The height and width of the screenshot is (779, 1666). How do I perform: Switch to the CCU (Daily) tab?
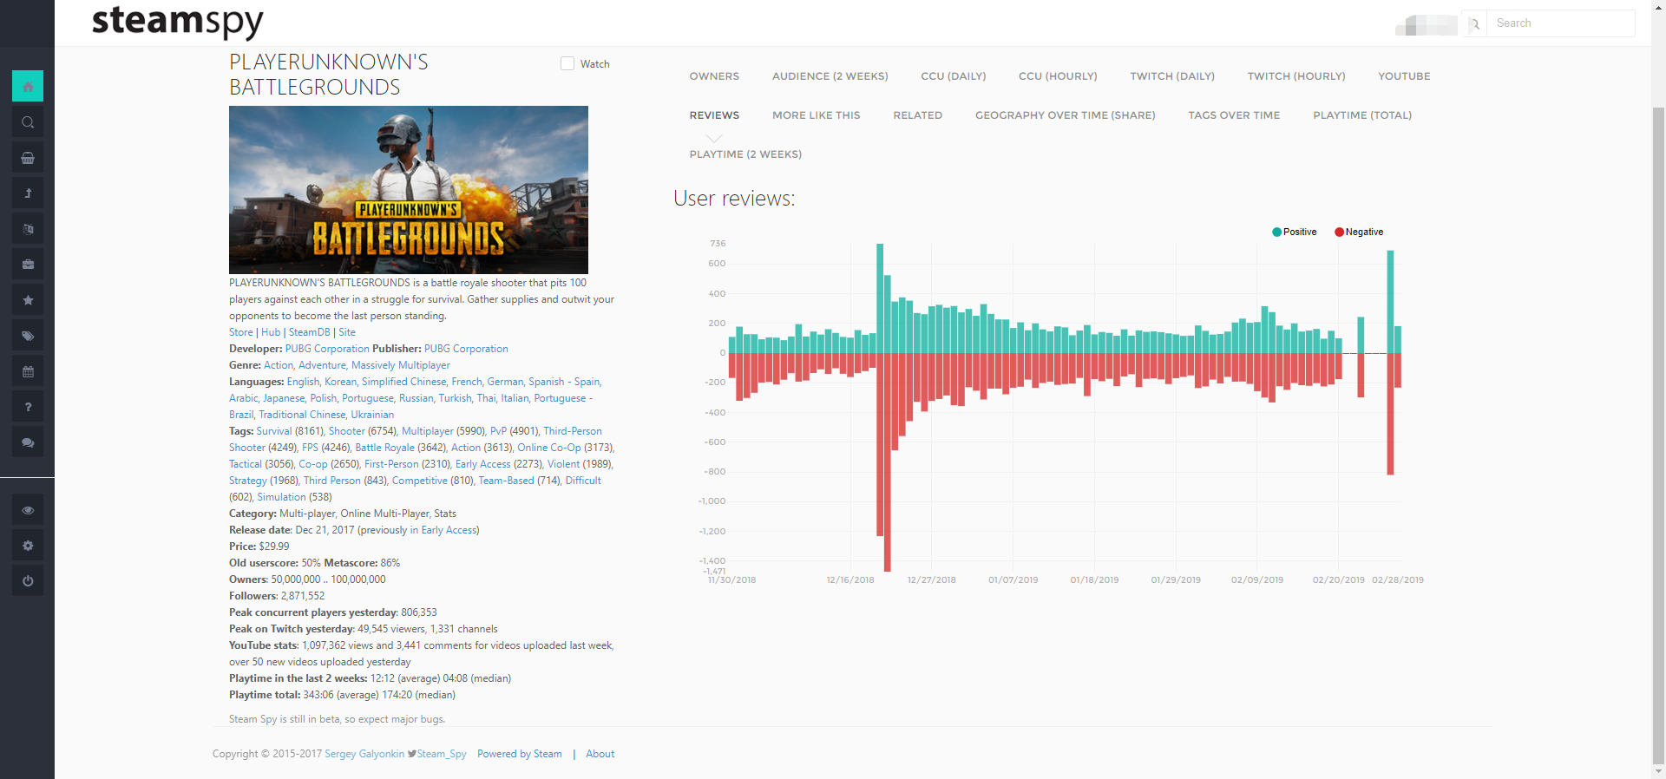[x=954, y=76]
